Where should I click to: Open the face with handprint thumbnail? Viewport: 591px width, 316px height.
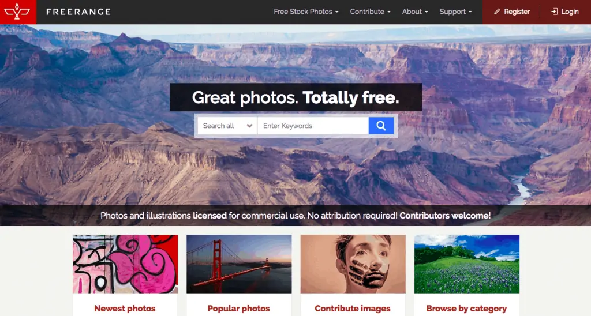pyautogui.click(x=353, y=264)
